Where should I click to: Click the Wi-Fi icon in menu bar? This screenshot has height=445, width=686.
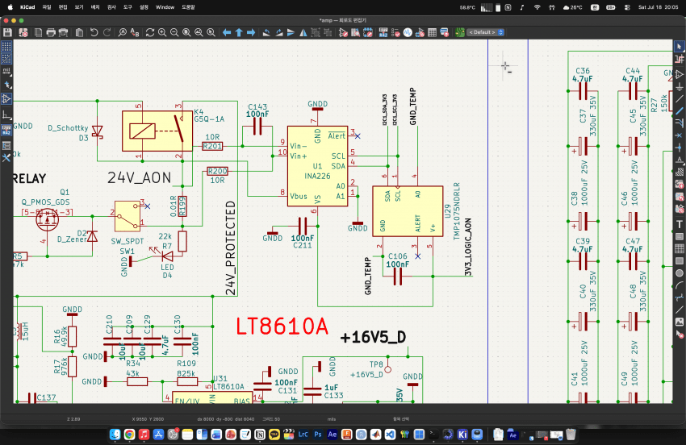538,7
